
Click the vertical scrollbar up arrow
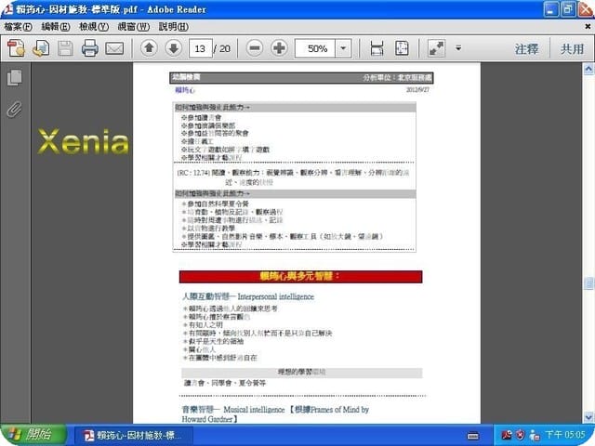[588, 69]
